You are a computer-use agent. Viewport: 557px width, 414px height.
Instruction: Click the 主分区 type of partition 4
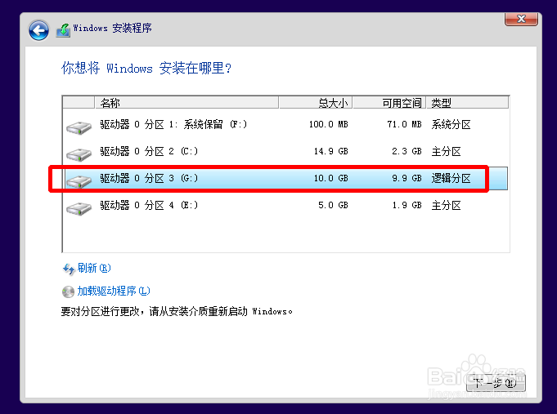click(446, 206)
